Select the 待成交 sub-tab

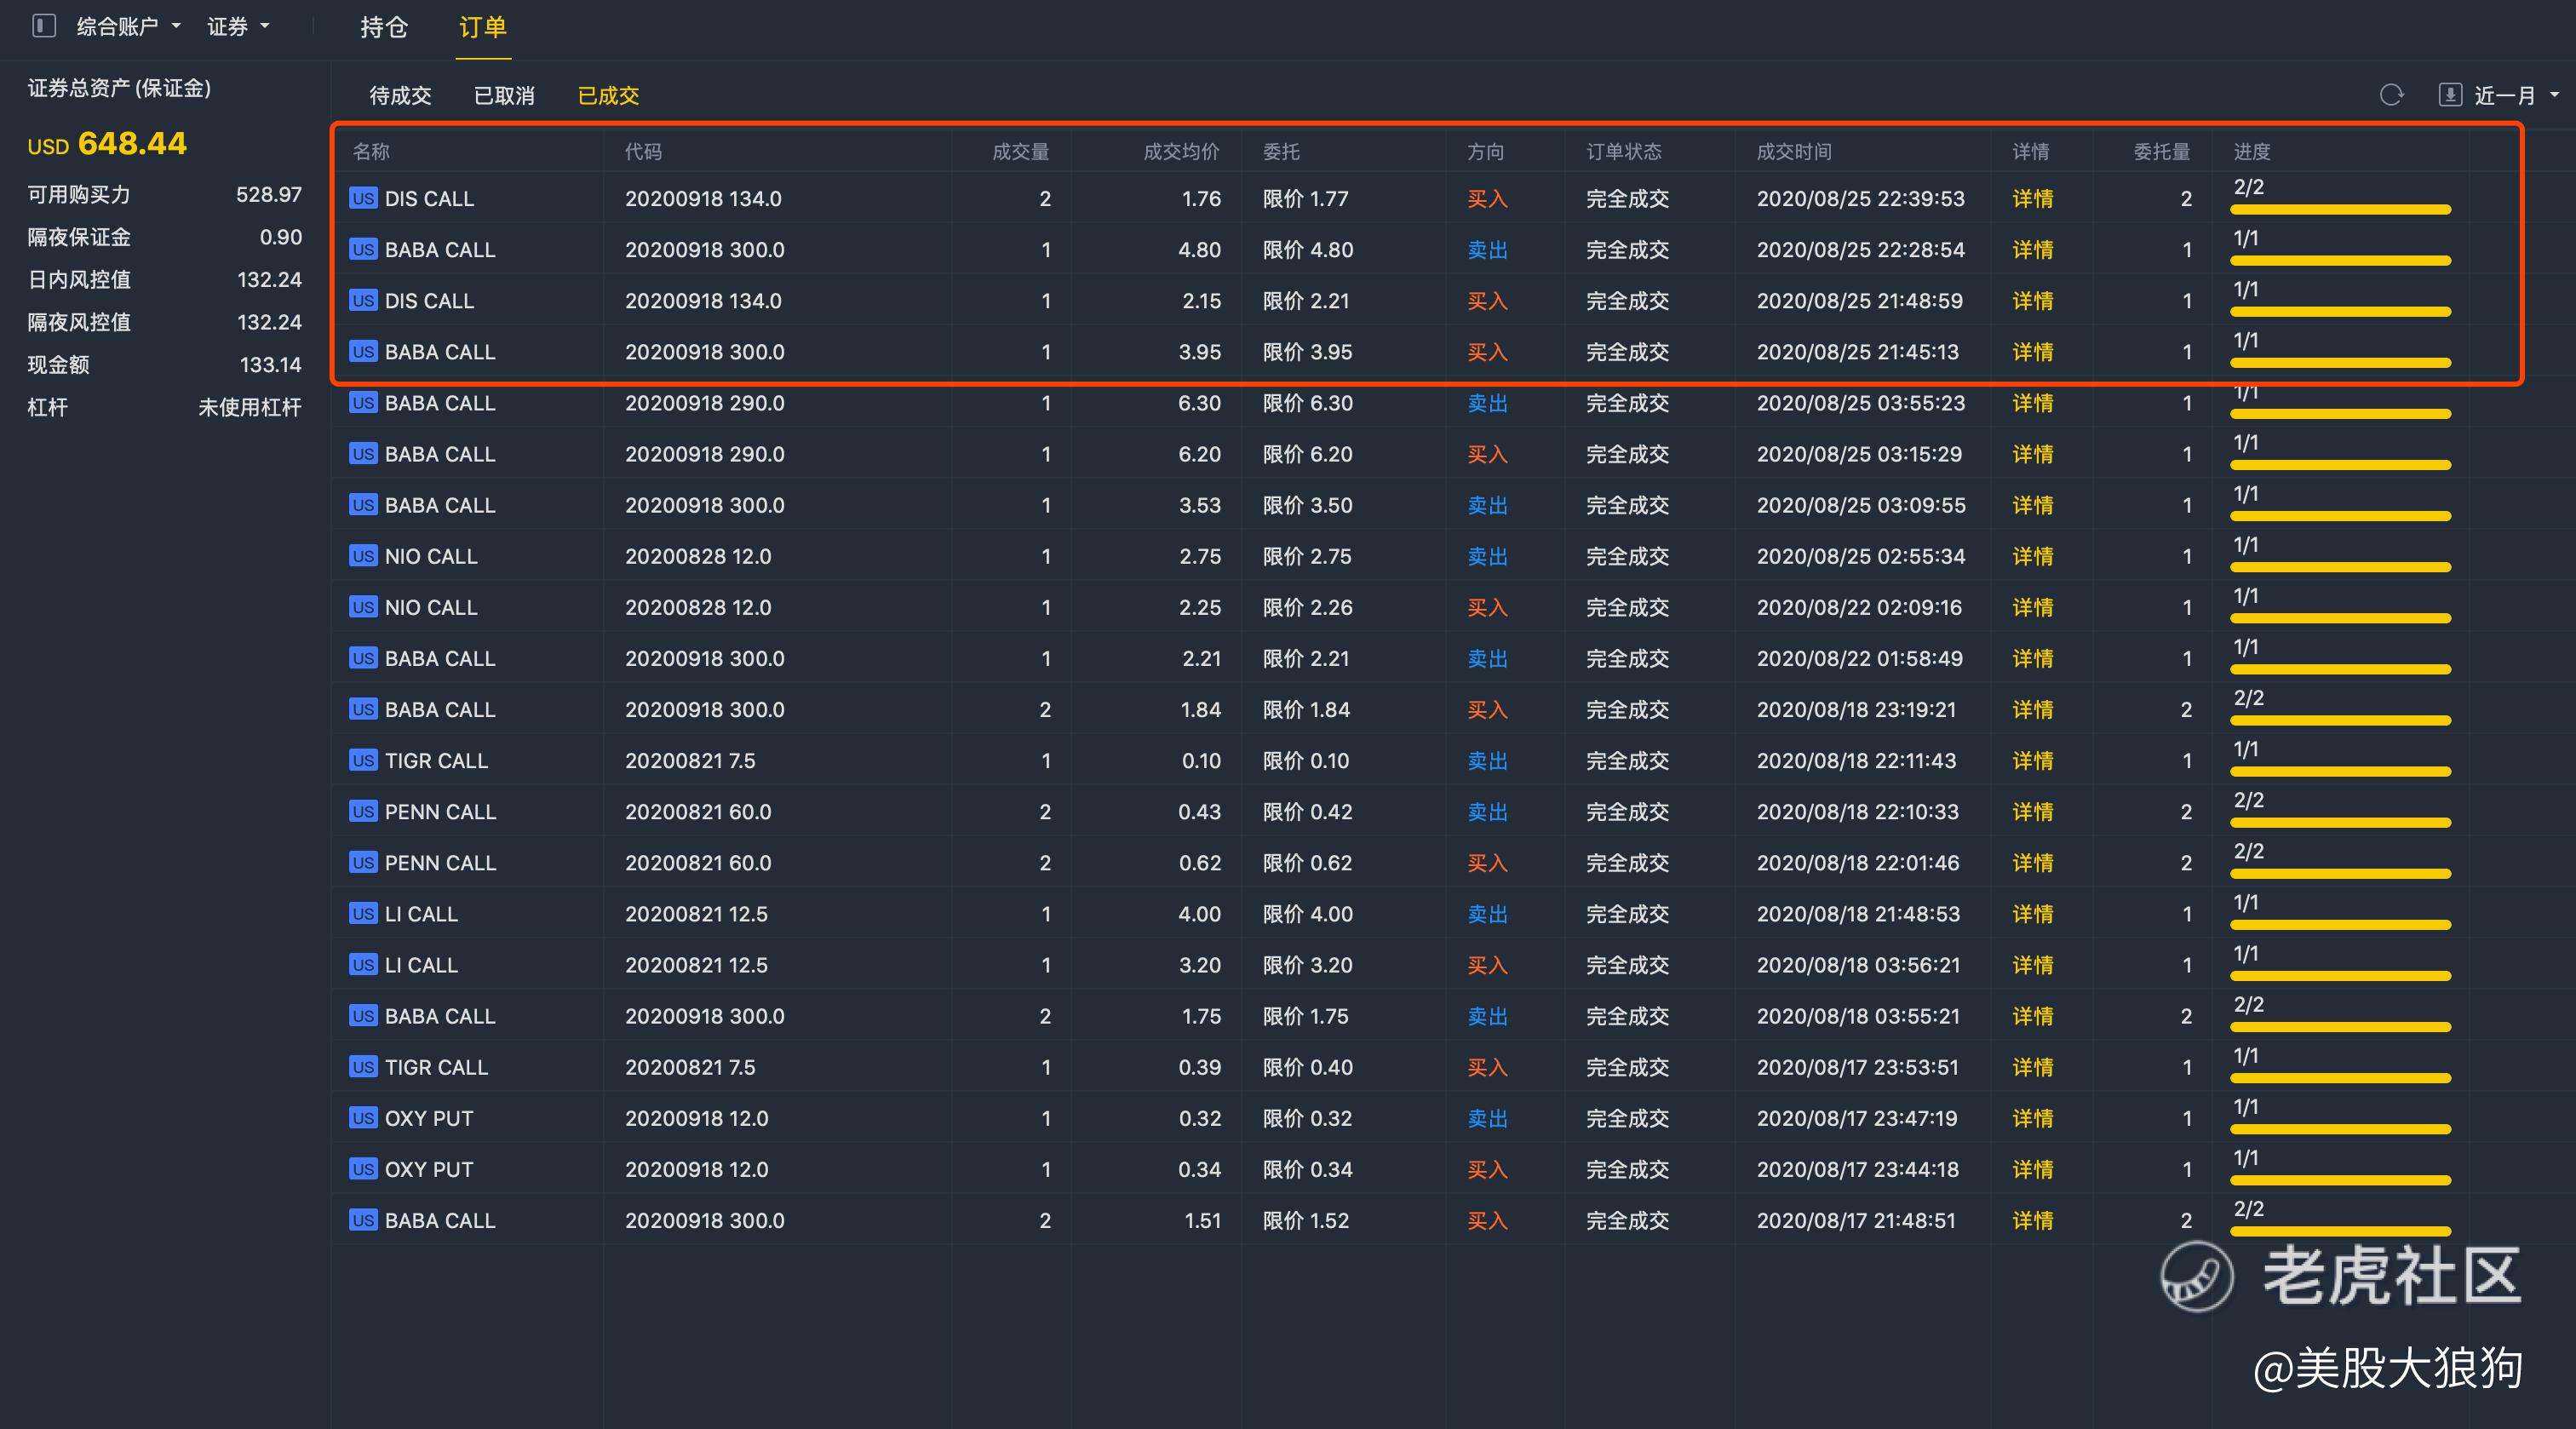(x=400, y=96)
